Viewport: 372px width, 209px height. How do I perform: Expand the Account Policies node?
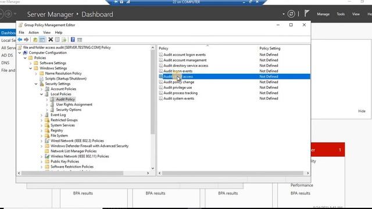pos(41,89)
